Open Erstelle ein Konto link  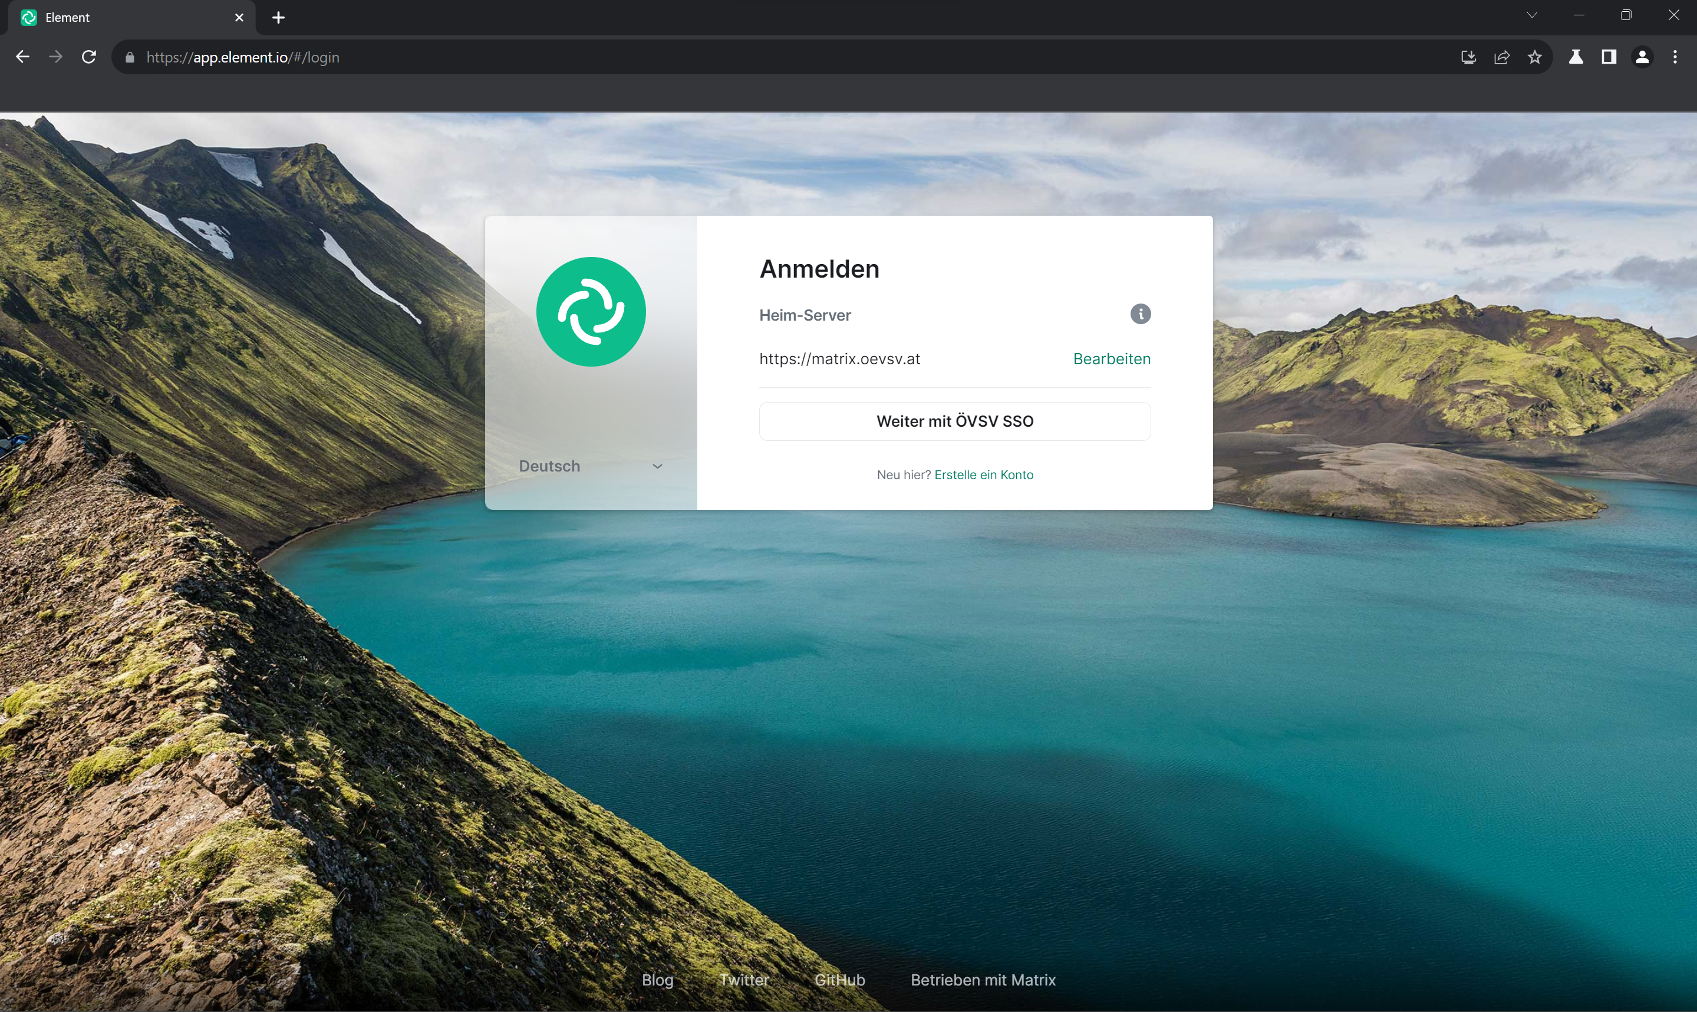tap(983, 474)
